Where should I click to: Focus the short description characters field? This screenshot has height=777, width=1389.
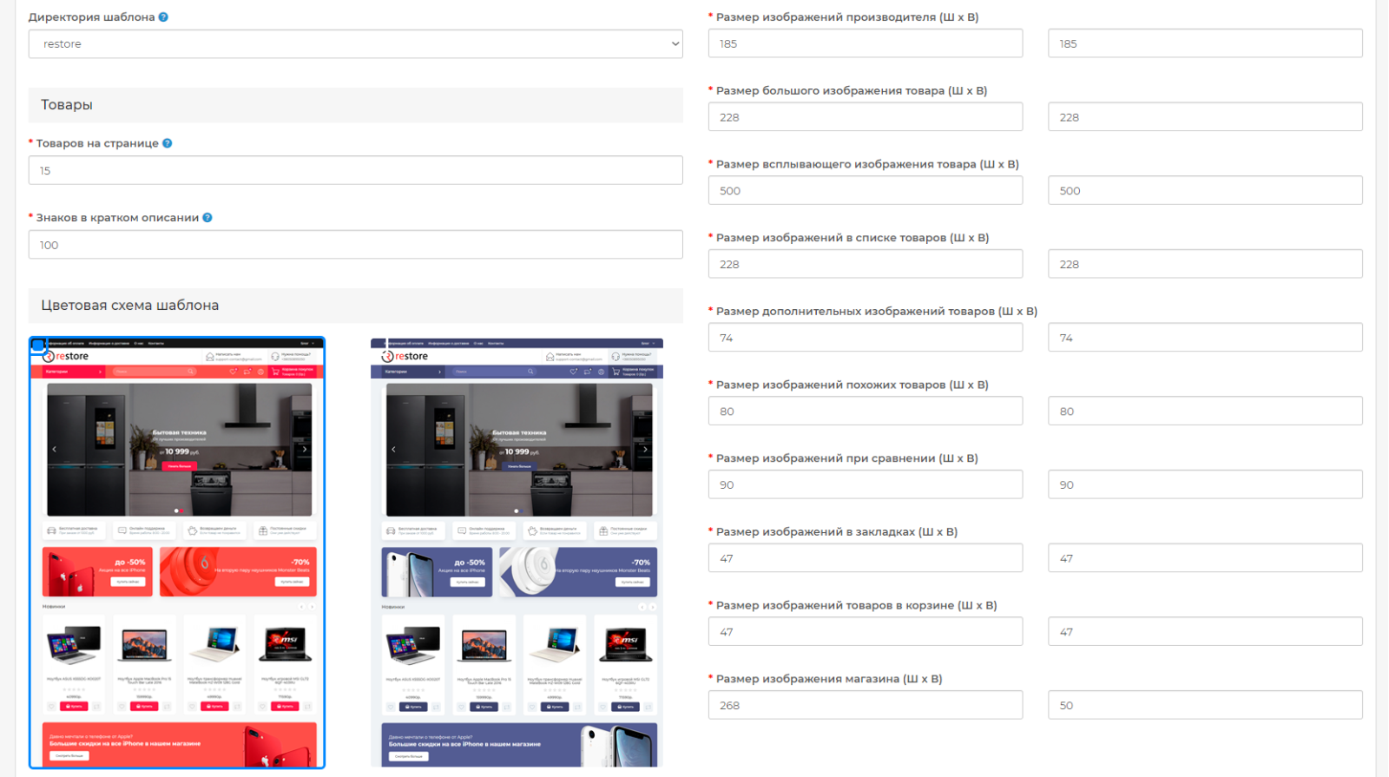pos(355,245)
